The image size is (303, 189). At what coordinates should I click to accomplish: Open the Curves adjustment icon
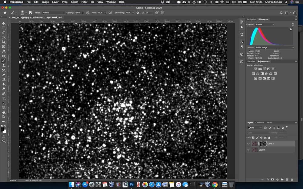pyautogui.click(x=264, y=69)
